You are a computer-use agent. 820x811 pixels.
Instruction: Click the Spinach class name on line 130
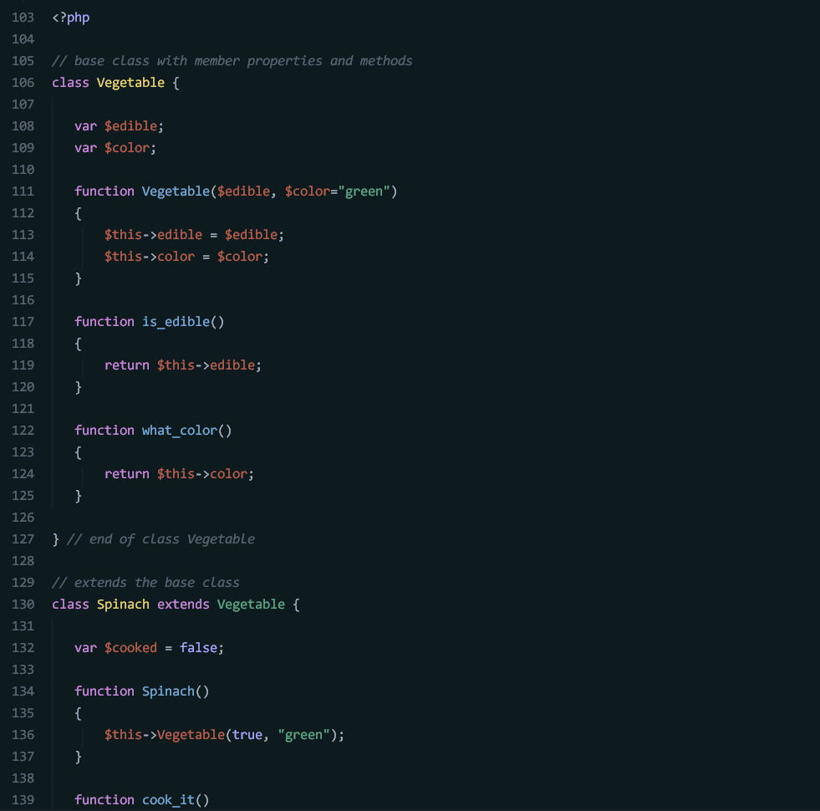pyautogui.click(x=123, y=604)
